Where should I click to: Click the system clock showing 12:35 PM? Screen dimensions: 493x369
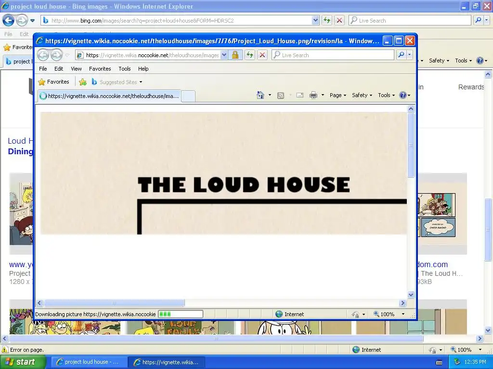(x=475, y=362)
